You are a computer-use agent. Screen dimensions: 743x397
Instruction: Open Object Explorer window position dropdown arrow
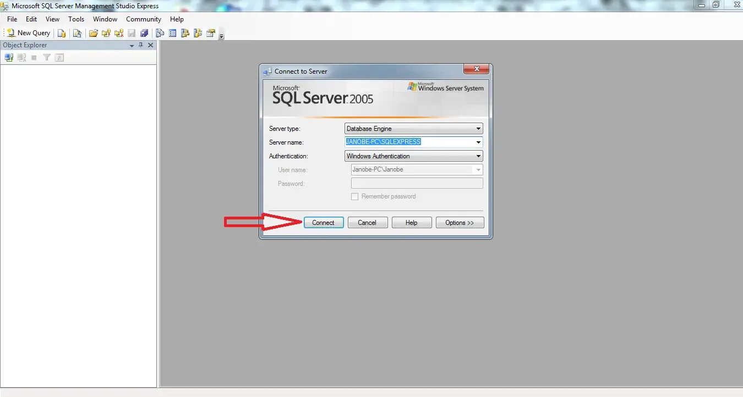point(132,46)
